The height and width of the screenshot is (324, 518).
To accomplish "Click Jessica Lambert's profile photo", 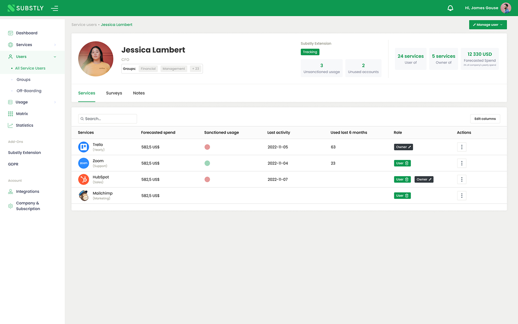I will coord(96,59).
